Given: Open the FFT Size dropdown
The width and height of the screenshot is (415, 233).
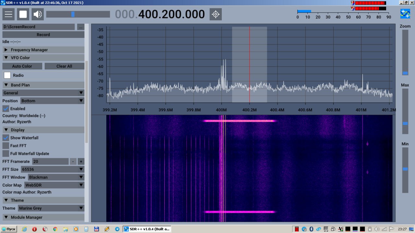Looking at the screenshot, I should [x=52, y=169].
